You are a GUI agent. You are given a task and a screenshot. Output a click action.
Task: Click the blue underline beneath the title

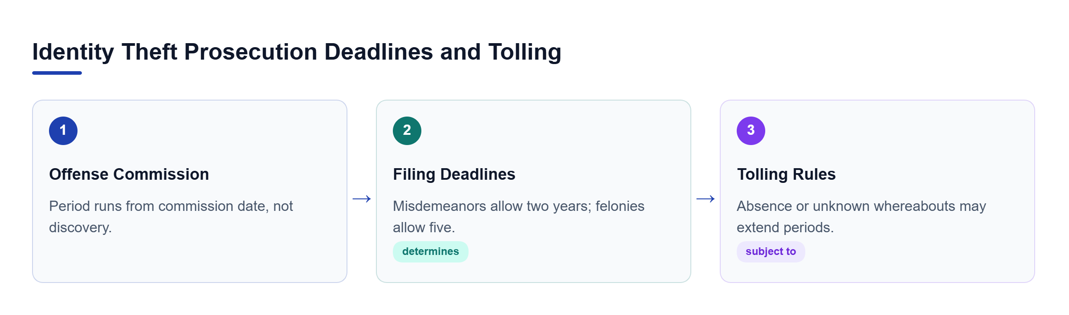tap(57, 73)
